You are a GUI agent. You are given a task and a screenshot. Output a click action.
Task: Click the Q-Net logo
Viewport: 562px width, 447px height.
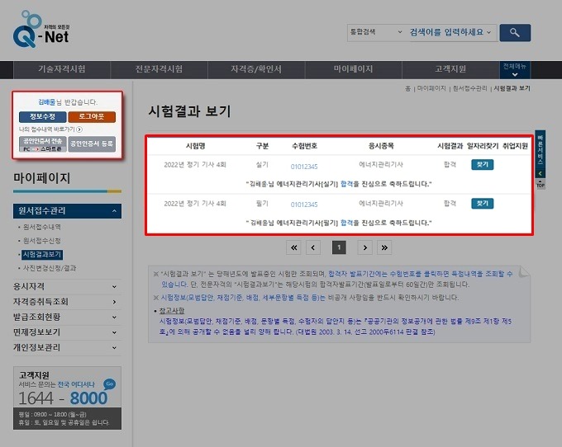pos(41,30)
